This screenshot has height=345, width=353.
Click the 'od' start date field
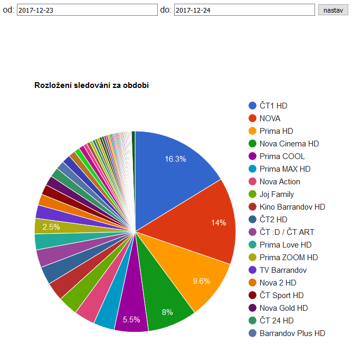(x=87, y=10)
